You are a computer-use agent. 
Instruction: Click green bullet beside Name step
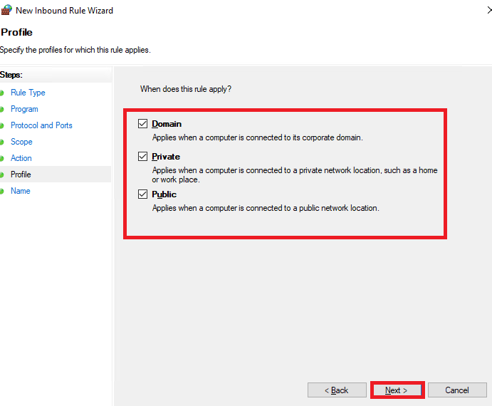pos(1,191)
